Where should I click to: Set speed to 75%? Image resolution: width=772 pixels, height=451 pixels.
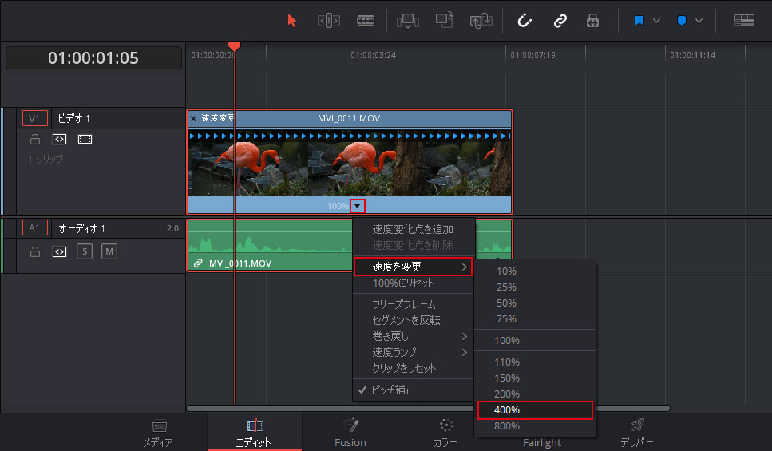tap(535, 319)
